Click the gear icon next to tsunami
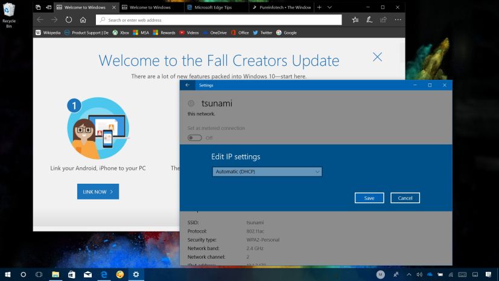499x281 pixels. coord(191,103)
